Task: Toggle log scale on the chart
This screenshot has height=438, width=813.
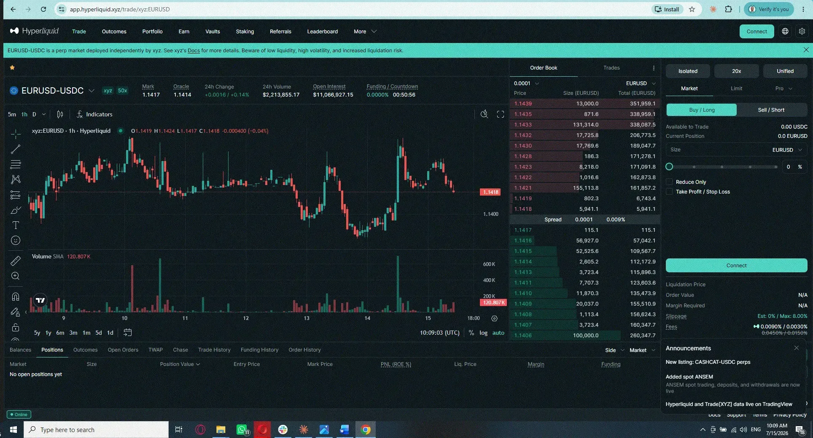Action: pyautogui.click(x=483, y=333)
